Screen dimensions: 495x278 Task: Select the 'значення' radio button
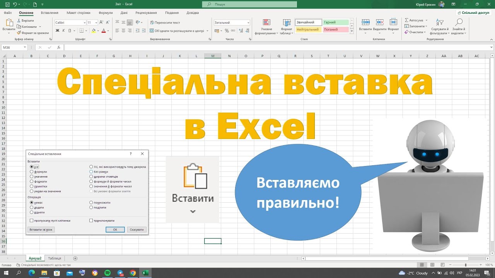pos(32,176)
